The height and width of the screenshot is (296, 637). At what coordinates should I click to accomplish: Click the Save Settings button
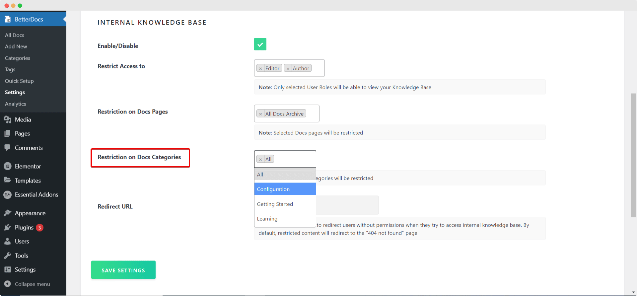(123, 270)
